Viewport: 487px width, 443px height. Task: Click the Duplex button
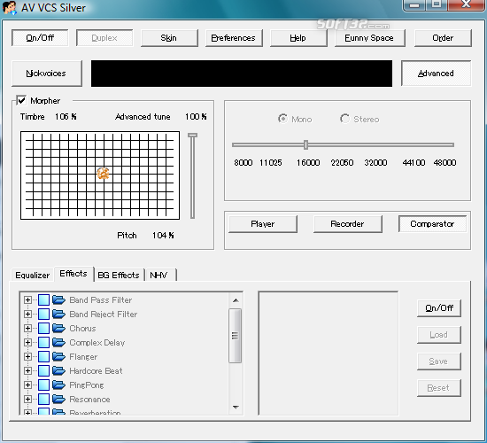(x=104, y=38)
